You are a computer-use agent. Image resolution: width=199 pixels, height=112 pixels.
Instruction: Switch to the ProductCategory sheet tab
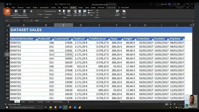pyautogui.click(x=58, y=102)
